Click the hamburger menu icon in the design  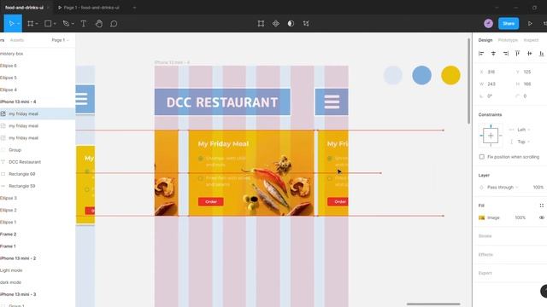point(332,102)
